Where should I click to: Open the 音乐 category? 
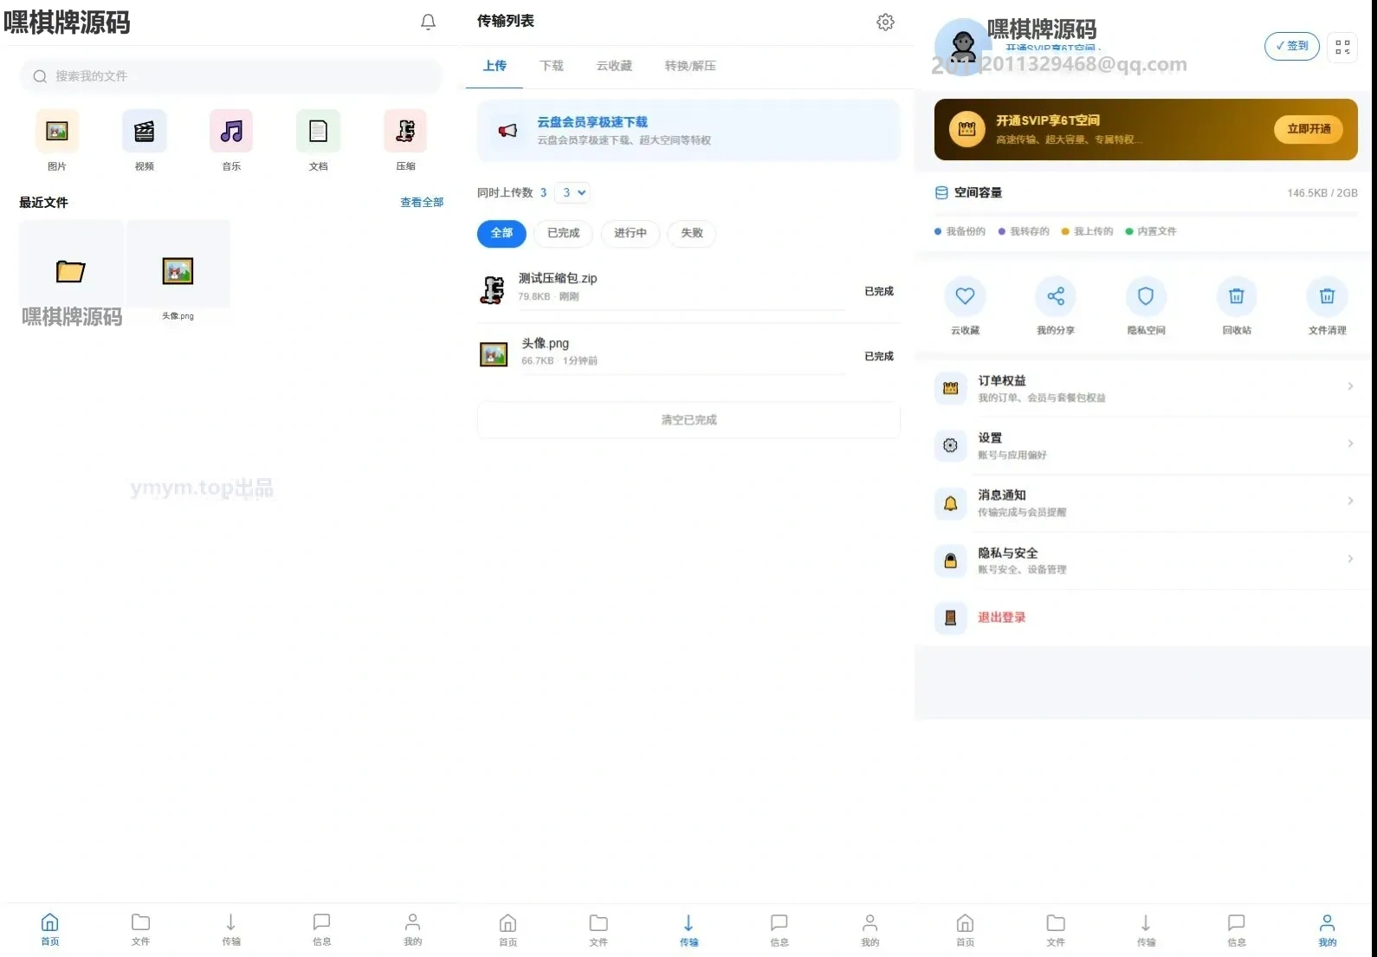click(x=231, y=139)
